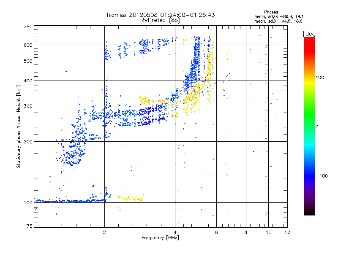
Task: Click x-axis tick label '12'
Action: (x=287, y=232)
